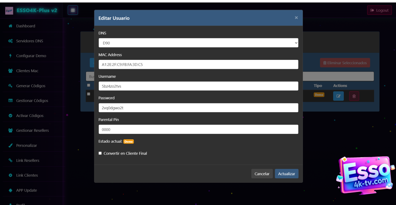The image size is (396, 205).
Task: Check the user row checkbox
Action: point(89,94)
